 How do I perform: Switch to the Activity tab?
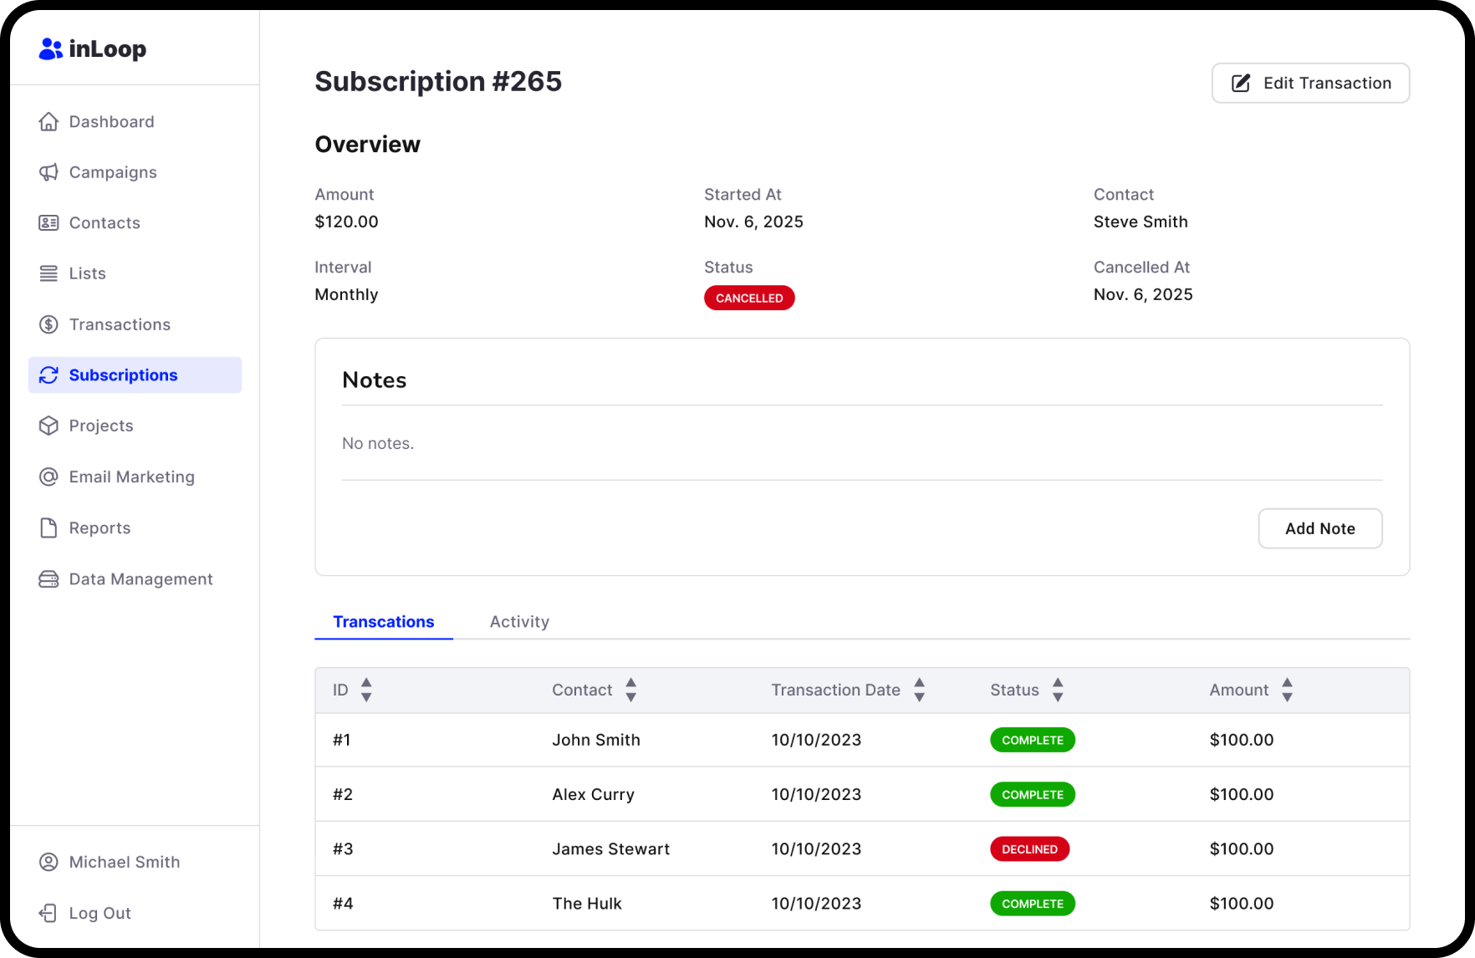[x=519, y=621]
